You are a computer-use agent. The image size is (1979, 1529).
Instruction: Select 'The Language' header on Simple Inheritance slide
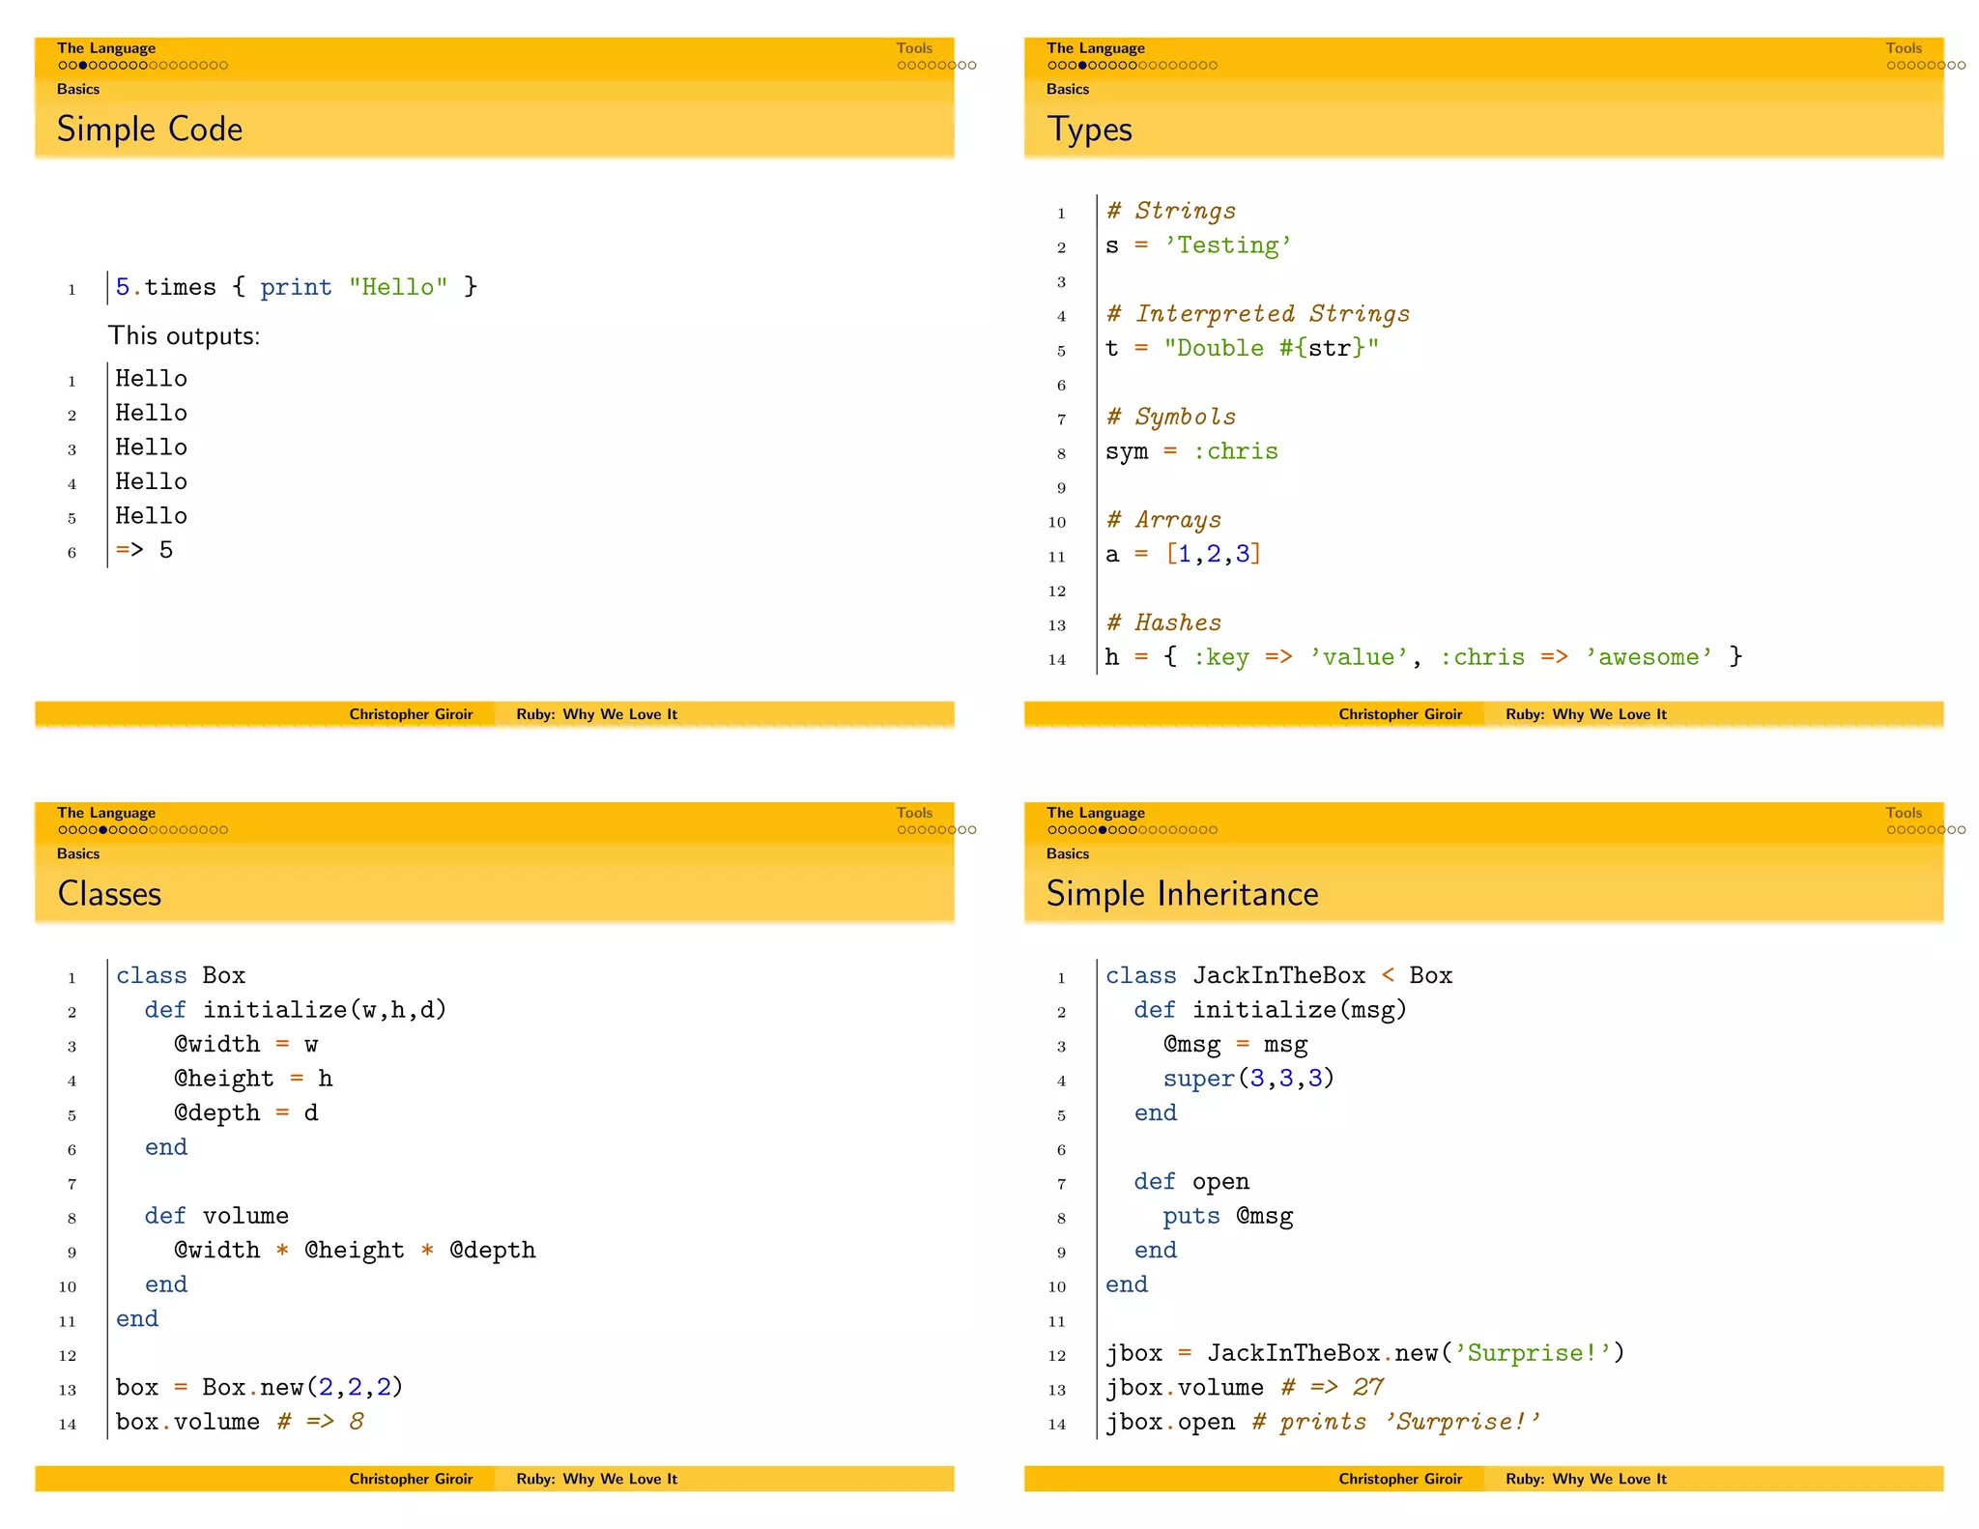coord(1095,813)
